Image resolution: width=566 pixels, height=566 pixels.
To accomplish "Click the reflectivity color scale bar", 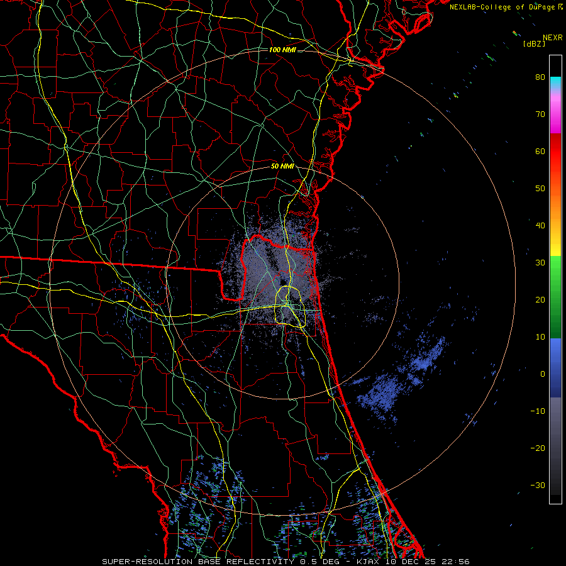I will pyautogui.click(x=555, y=279).
